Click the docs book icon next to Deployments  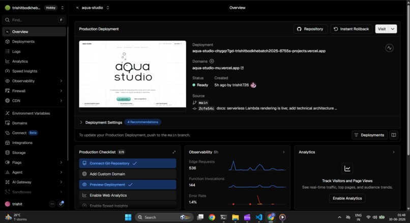[x=394, y=135]
